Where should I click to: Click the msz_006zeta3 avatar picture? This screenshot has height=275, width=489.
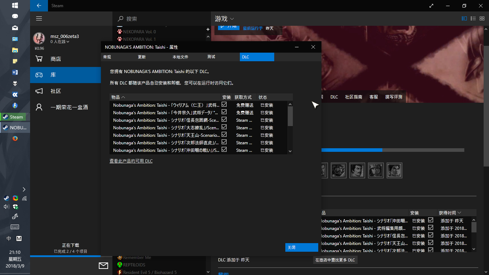(x=39, y=38)
